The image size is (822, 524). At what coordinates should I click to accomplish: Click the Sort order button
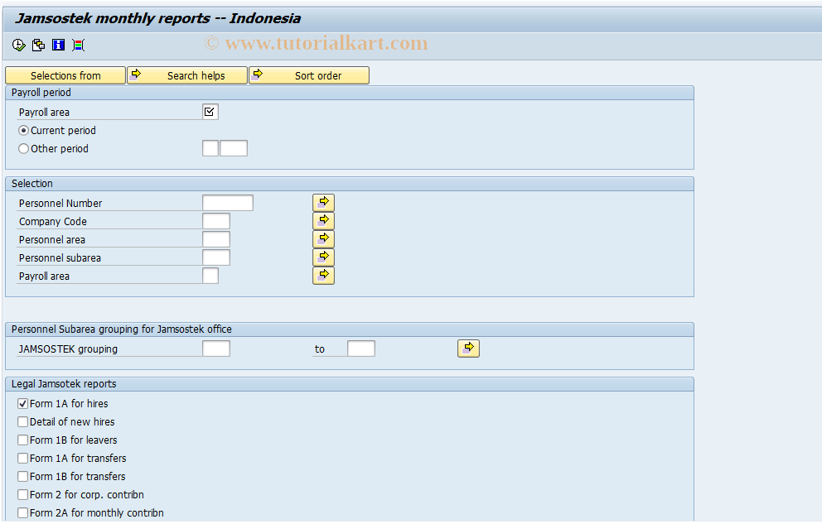click(309, 75)
